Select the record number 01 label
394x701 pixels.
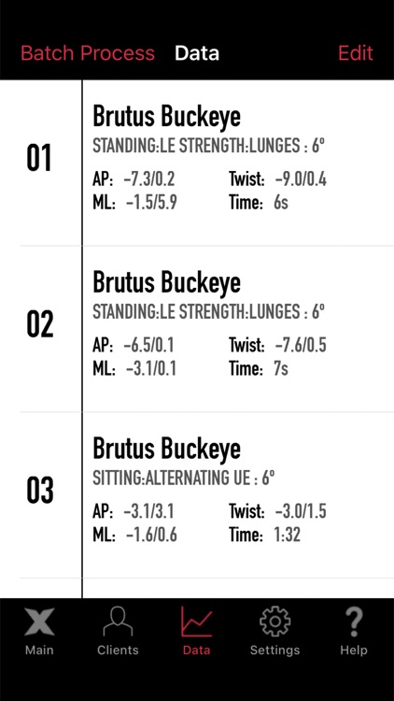coord(39,158)
